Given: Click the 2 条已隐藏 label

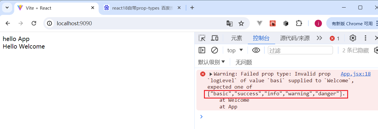Looking at the screenshot, I should click(356, 51).
